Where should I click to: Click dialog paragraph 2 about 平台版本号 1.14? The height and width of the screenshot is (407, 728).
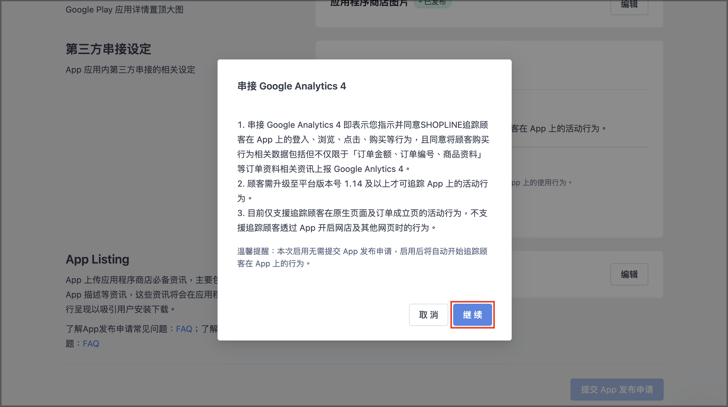coord(363,191)
